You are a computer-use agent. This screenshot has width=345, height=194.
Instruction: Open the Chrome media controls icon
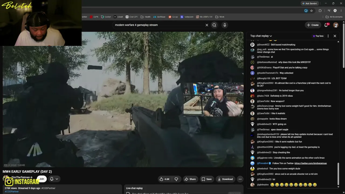[x=329, y=11]
